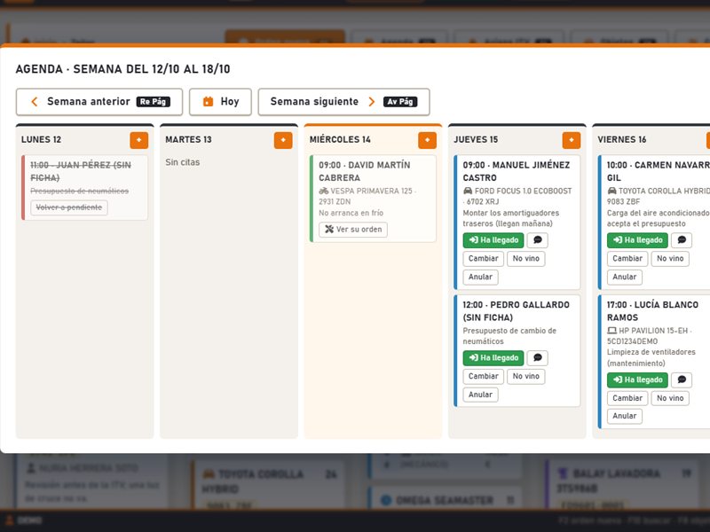Add appointment on Lunes 12
Viewport: 710px width, 532px height.
click(139, 140)
